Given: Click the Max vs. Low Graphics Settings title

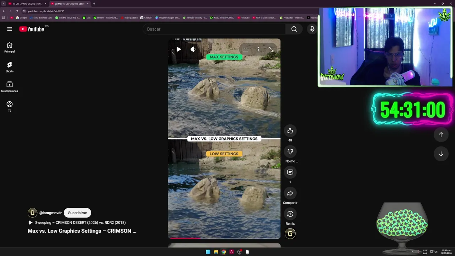Looking at the screenshot, I should 82,231.
